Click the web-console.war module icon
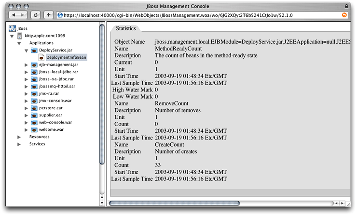357x216 pixels. click(34, 122)
